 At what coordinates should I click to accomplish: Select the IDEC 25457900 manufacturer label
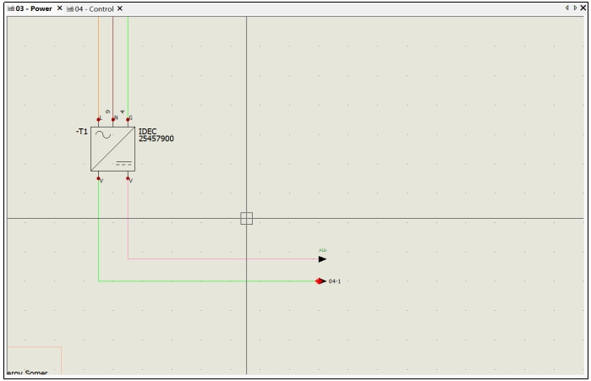click(156, 135)
